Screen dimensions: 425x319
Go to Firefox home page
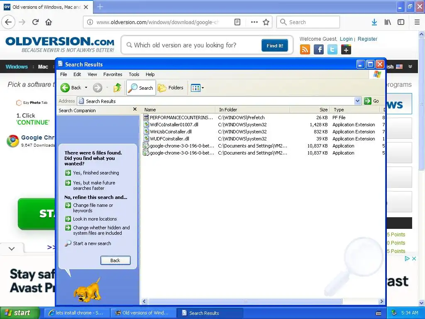point(49,22)
